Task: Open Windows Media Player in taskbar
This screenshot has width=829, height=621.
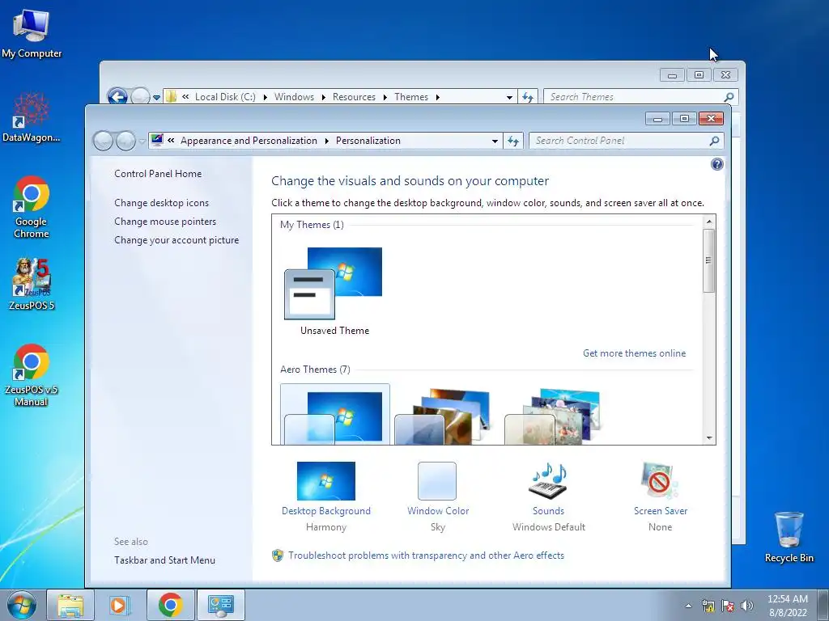Action: pyautogui.click(x=120, y=605)
